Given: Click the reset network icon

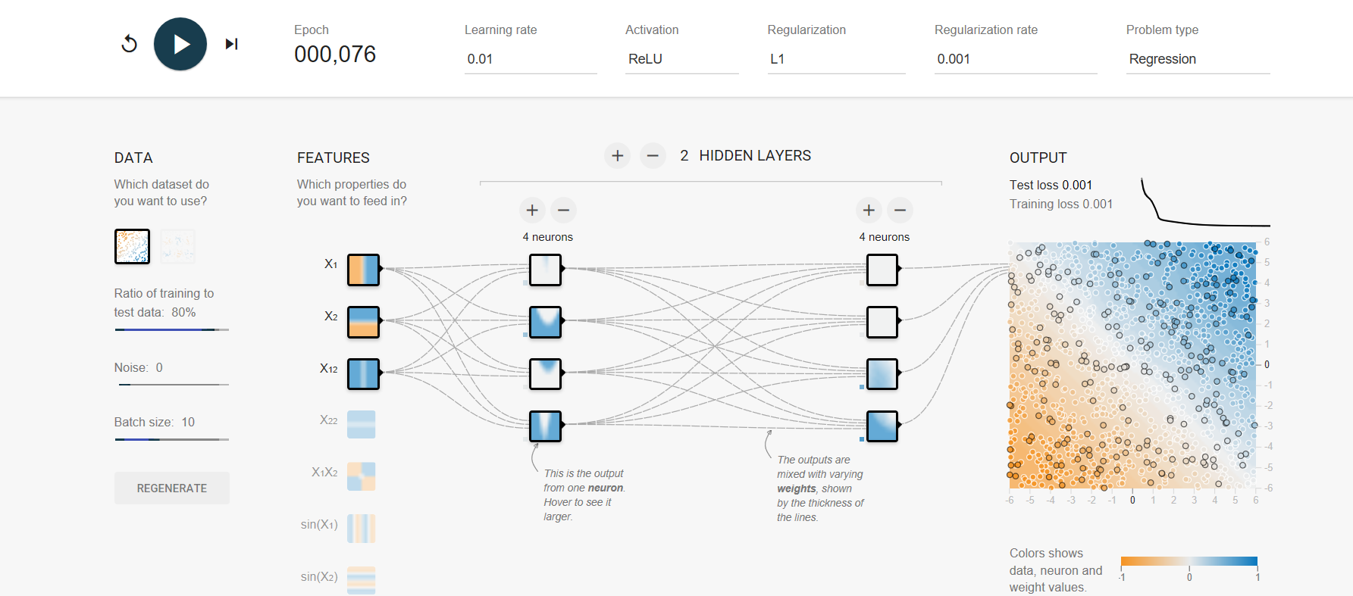Looking at the screenshot, I should point(130,44).
